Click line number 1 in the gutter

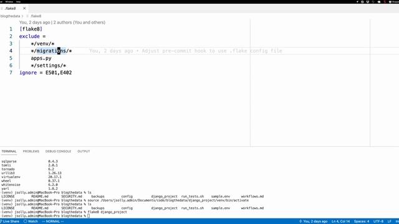coord(11,29)
